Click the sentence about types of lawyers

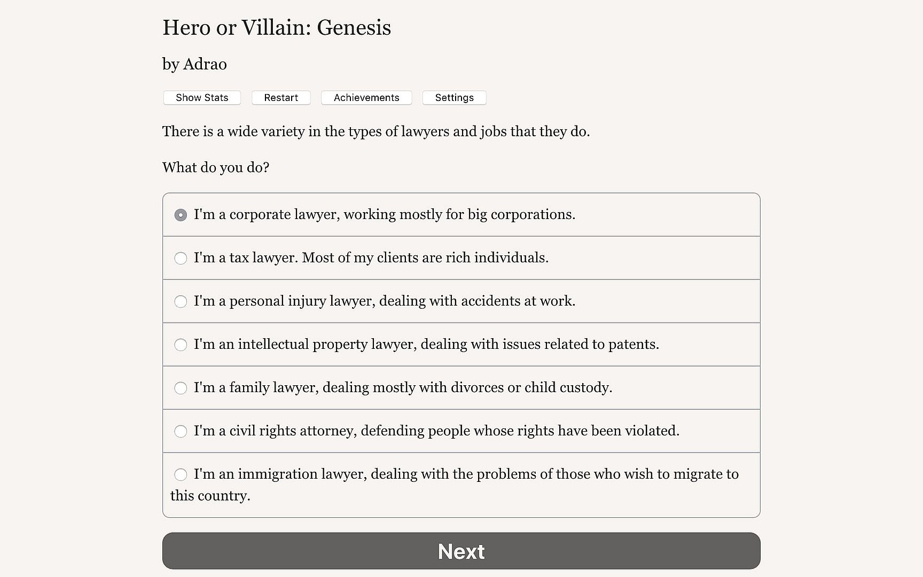pyautogui.click(x=376, y=131)
